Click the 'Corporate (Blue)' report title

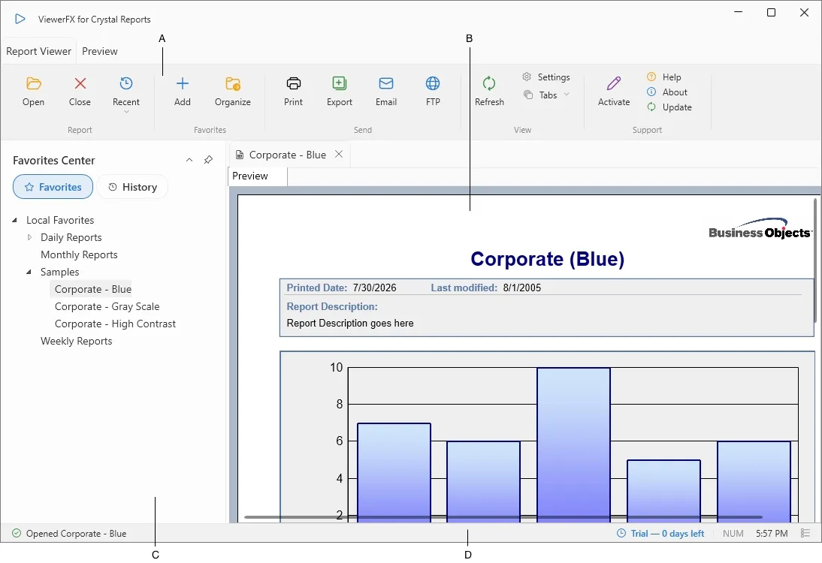(x=547, y=259)
